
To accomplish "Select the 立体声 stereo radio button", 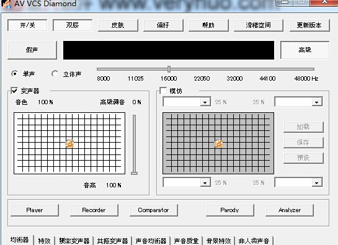I will click(x=55, y=74).
